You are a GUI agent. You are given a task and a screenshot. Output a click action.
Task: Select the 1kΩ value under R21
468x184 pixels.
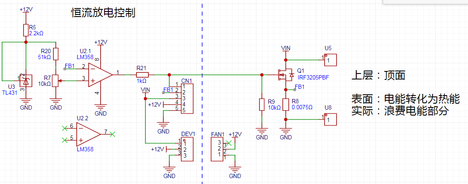pos(142,81)
